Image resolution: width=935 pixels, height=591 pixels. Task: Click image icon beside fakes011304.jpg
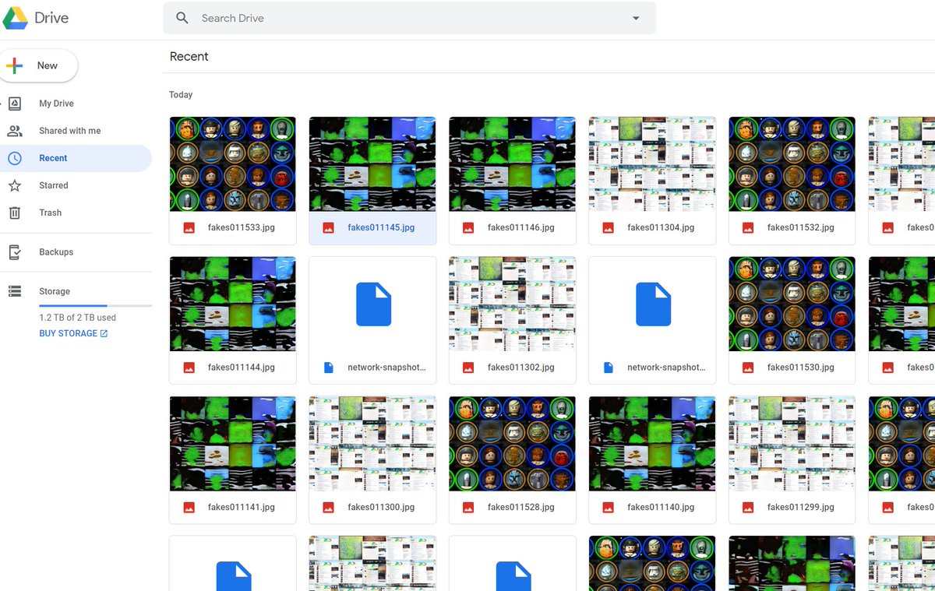[608, 228]
